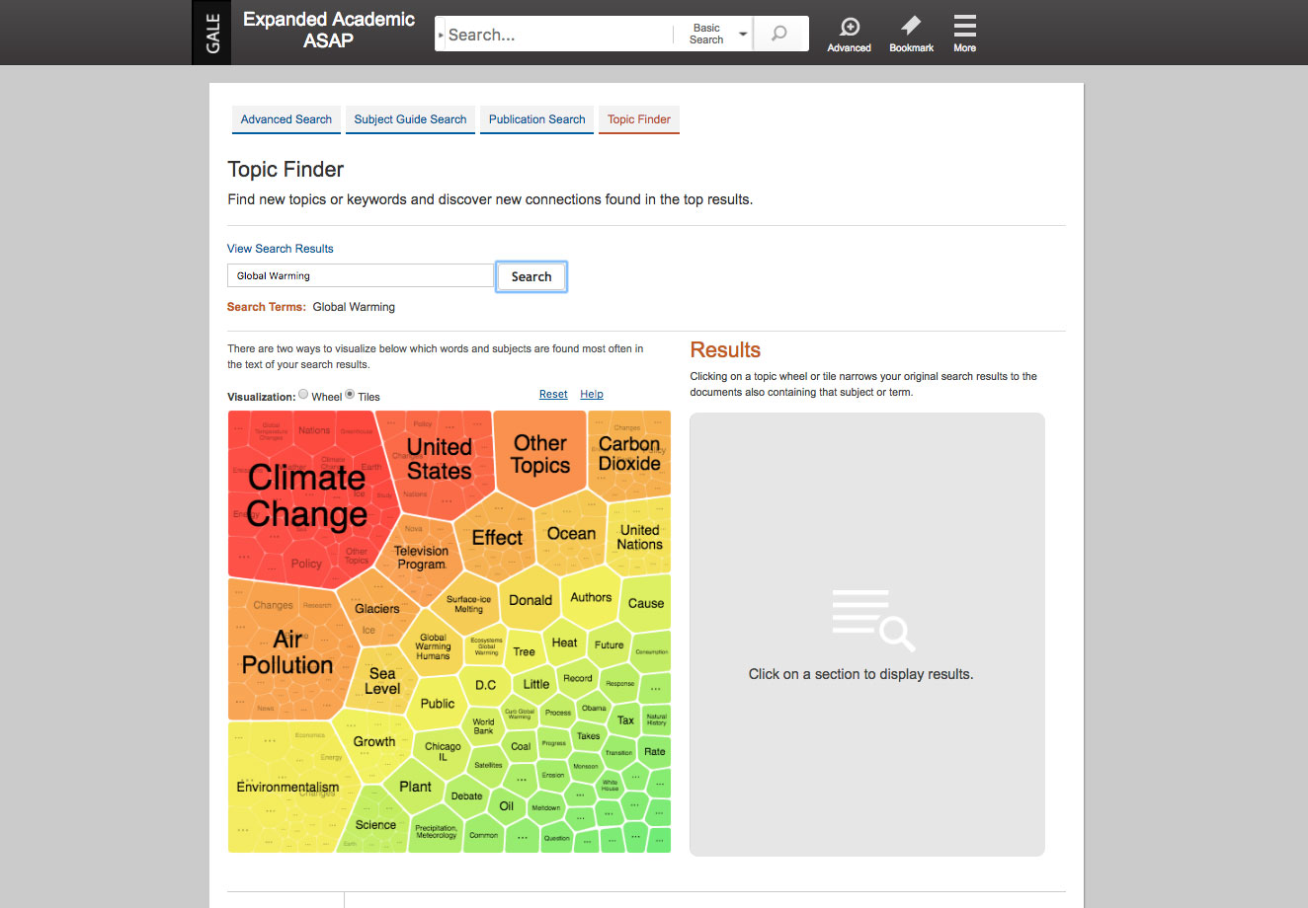Select the Tree tile
Screen dimensions: 1308x908
(x=524, y=651)
